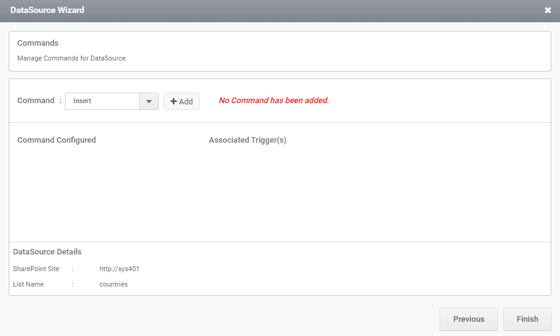Click the List Name label
Viewport: 560px width, 336px height.
(x=28, y=284)
